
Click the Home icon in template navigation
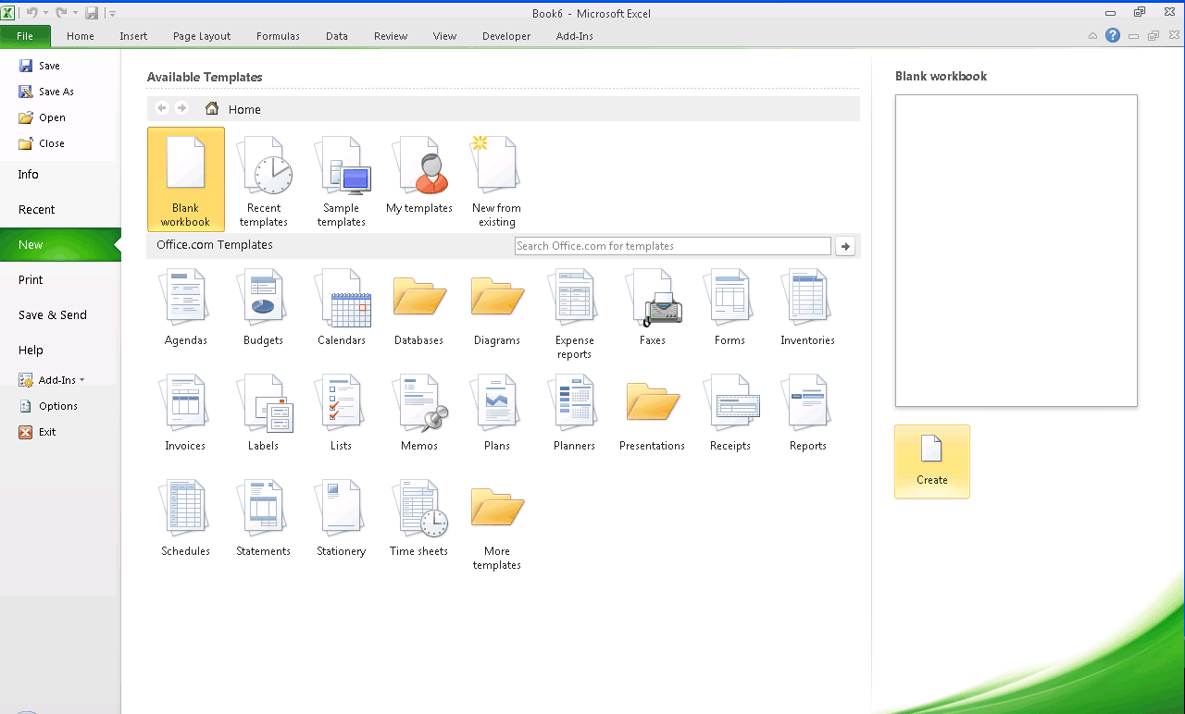coord(212,108)
